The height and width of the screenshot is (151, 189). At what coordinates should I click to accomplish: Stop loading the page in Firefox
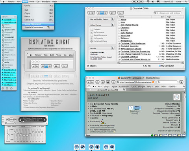(x=103, y=82)
